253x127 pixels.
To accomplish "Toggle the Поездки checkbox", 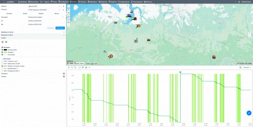I will (2, 52).
